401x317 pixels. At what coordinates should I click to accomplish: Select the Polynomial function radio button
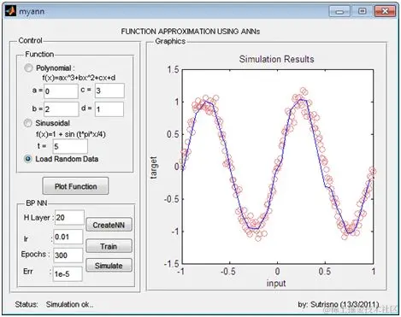tap(28, 68)
